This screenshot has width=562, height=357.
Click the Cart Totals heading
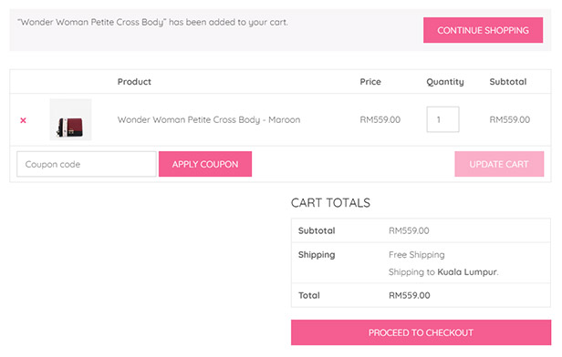pos(330,203)
